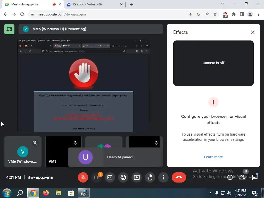Go back in Chrome
This screenshot has height=198, width=264.
(x=6, y=14)
